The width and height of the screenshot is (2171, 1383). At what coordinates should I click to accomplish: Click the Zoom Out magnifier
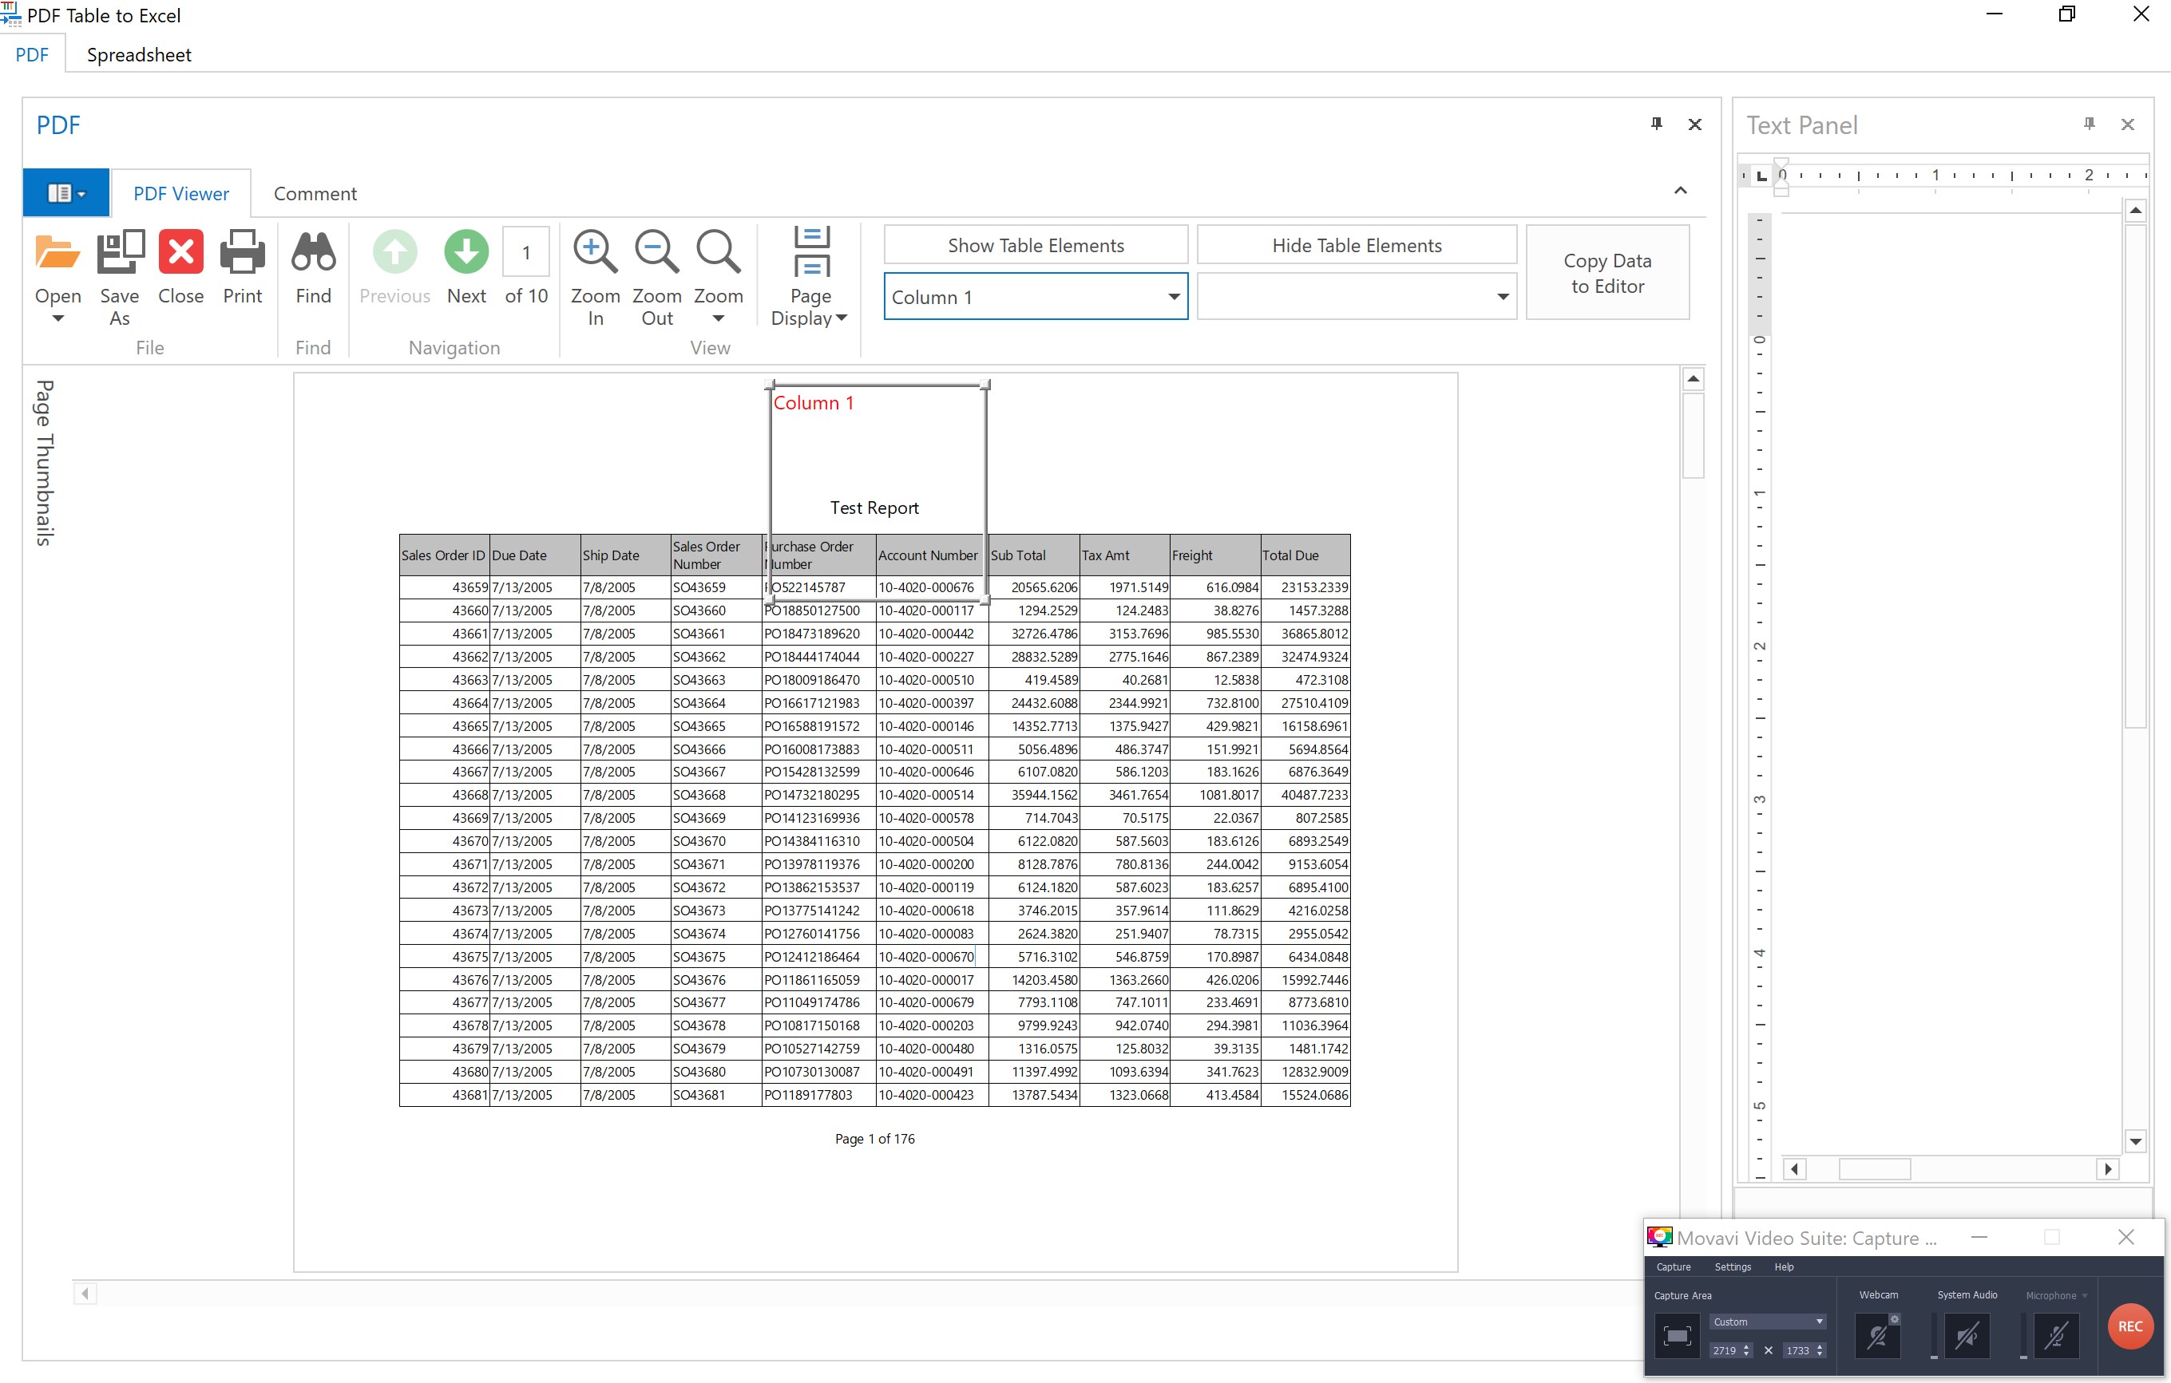656,253
